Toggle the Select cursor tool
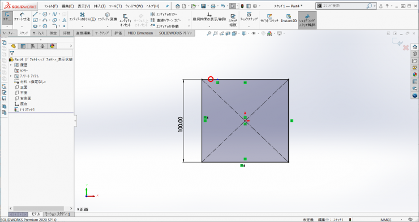Image resolution: width=419 pixels, height=222 pixels. (x=233, y=6)
